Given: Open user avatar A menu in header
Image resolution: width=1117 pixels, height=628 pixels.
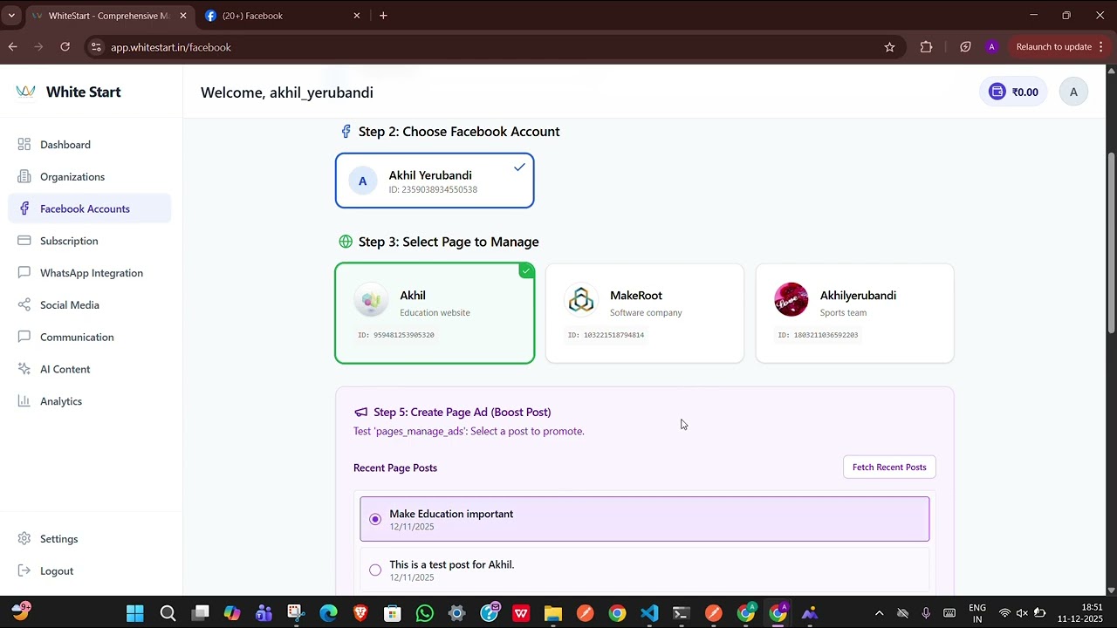Looking at the screenshot, I should point(1073,92).
